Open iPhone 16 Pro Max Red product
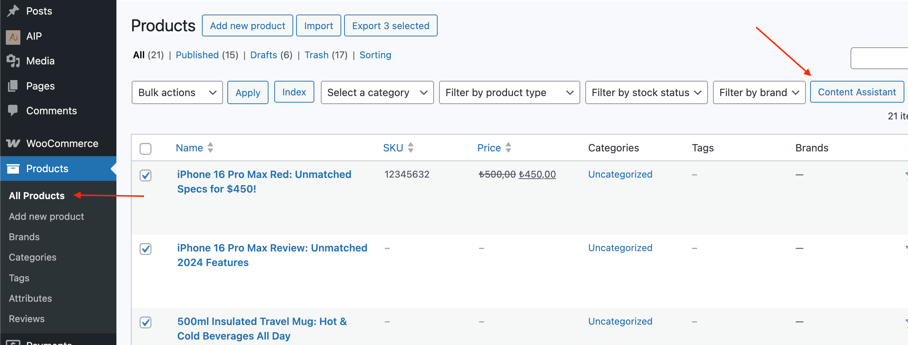908x345 pixels. coord(264,182)
